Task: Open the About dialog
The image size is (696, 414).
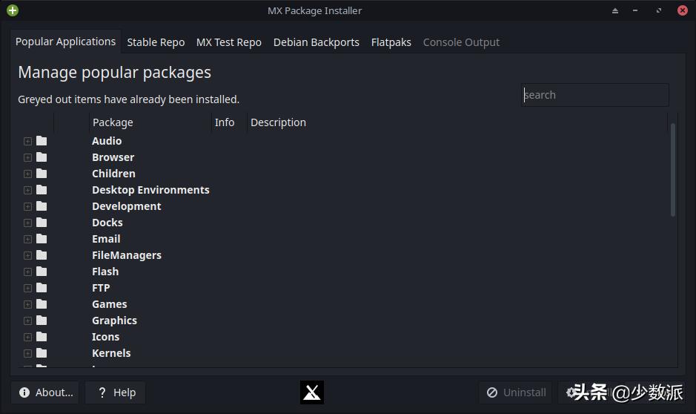Action: tap(47, 392)
